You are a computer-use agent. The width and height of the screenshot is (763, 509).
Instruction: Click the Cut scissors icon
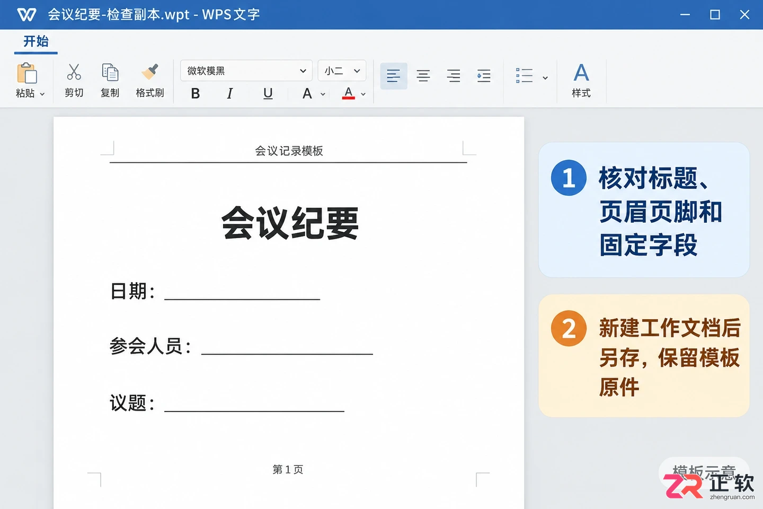pos(74,72)
